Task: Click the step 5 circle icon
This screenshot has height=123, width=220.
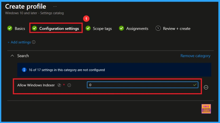Action: tap(158, 28)
